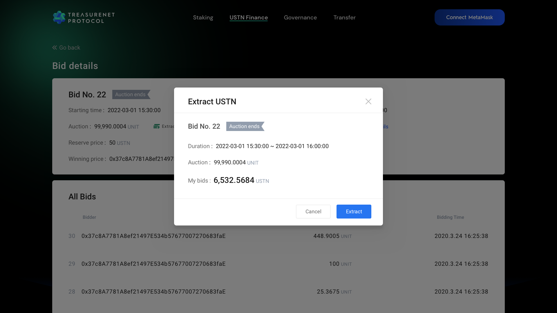Click the Connect MetaMask wallet icon
The width and height of the screenshot is (557, 313).
[469, 17]
